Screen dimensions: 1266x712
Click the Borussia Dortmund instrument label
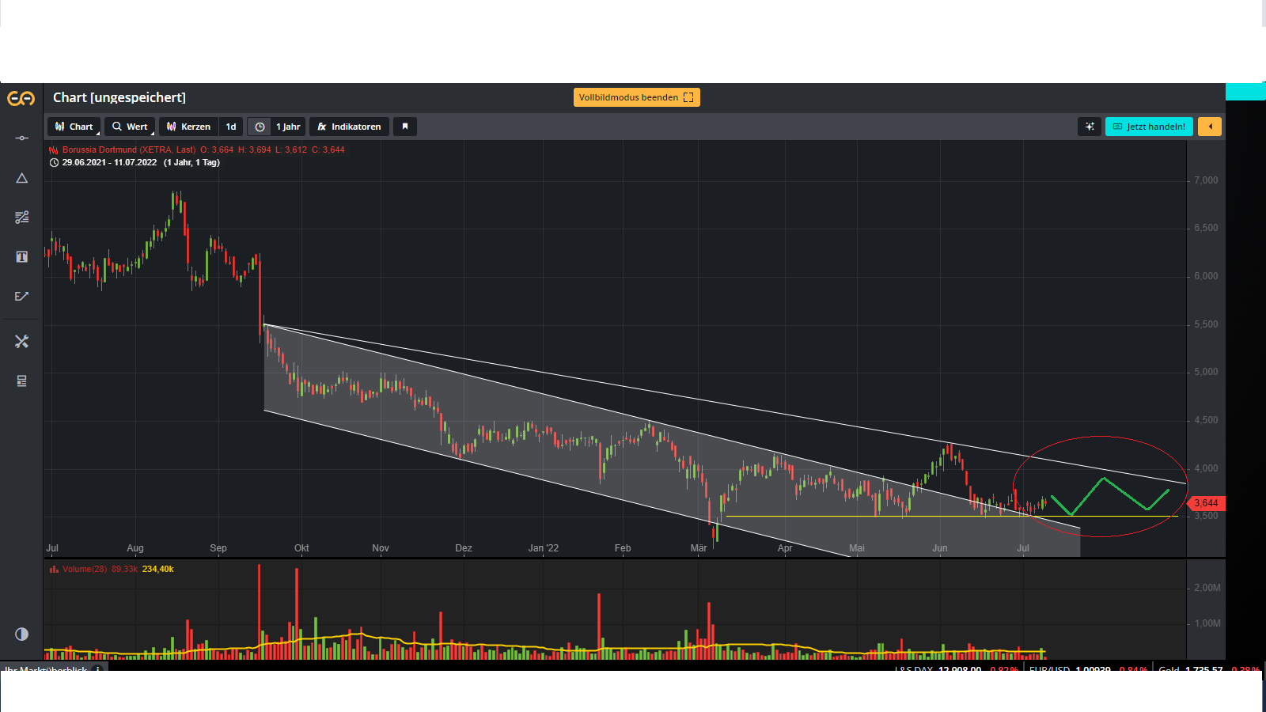[129, 150]
